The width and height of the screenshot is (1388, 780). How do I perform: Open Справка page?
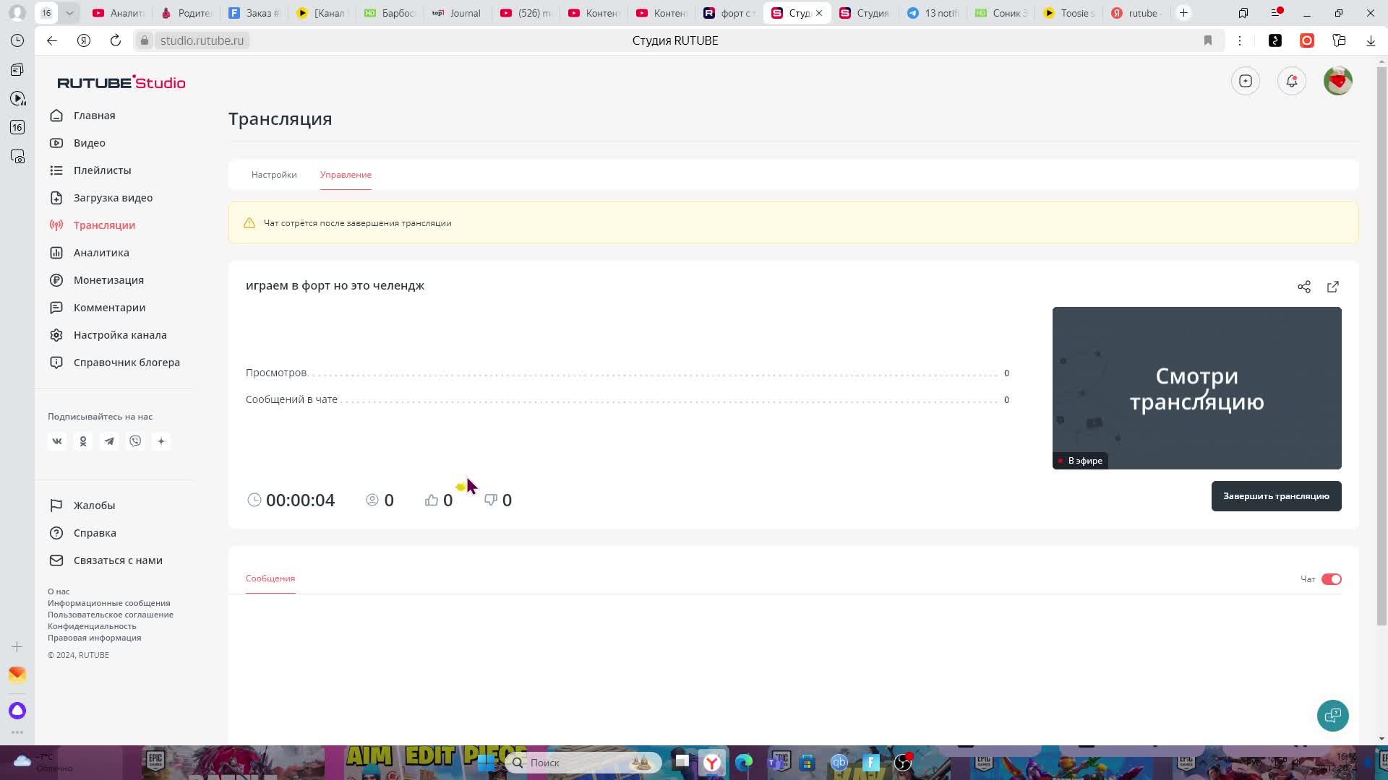tap(83, 533)
